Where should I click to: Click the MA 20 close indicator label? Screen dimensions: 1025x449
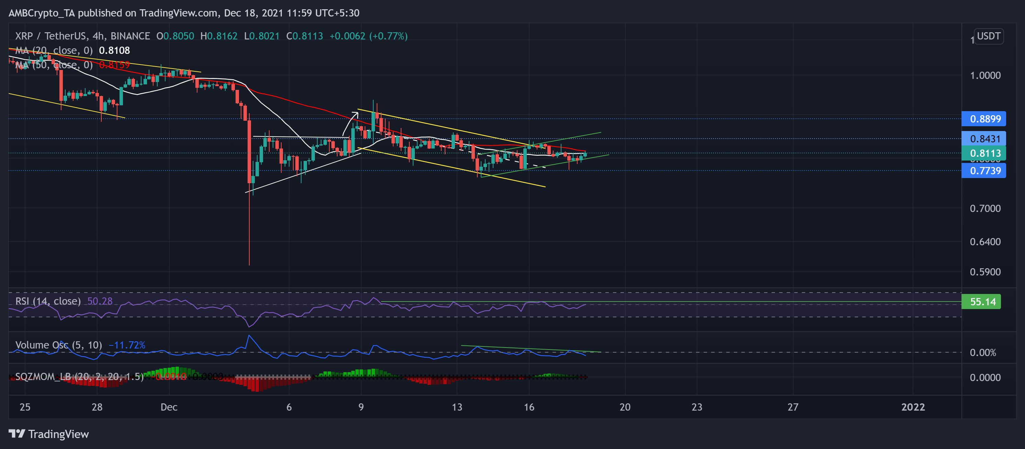click(54, 50)
